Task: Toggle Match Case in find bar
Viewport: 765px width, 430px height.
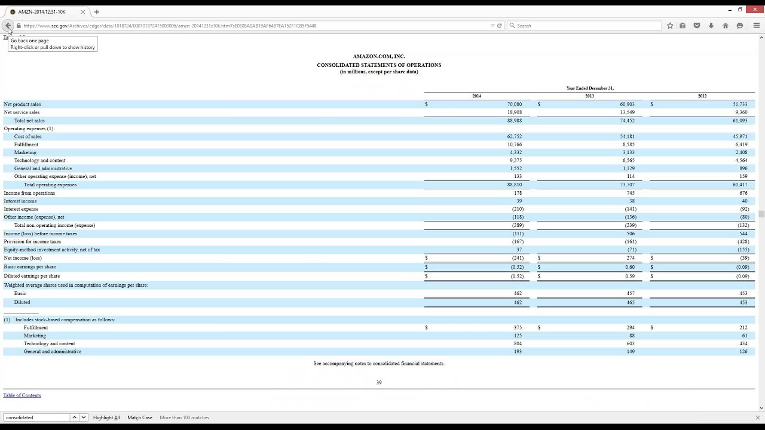Action: (140, 417)
